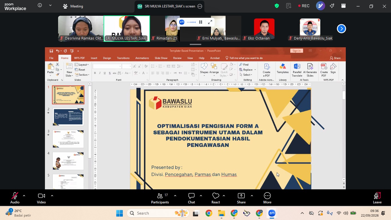
Task: Toggle Italic formatting
Action: coord(100,73)
